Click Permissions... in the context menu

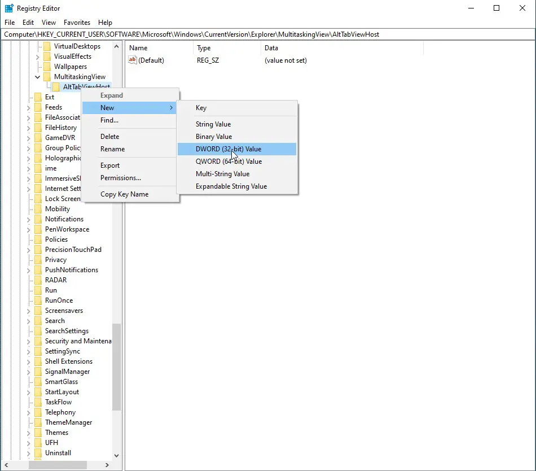130,178
